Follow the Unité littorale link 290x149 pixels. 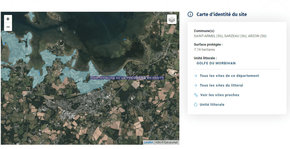(212, 105)
